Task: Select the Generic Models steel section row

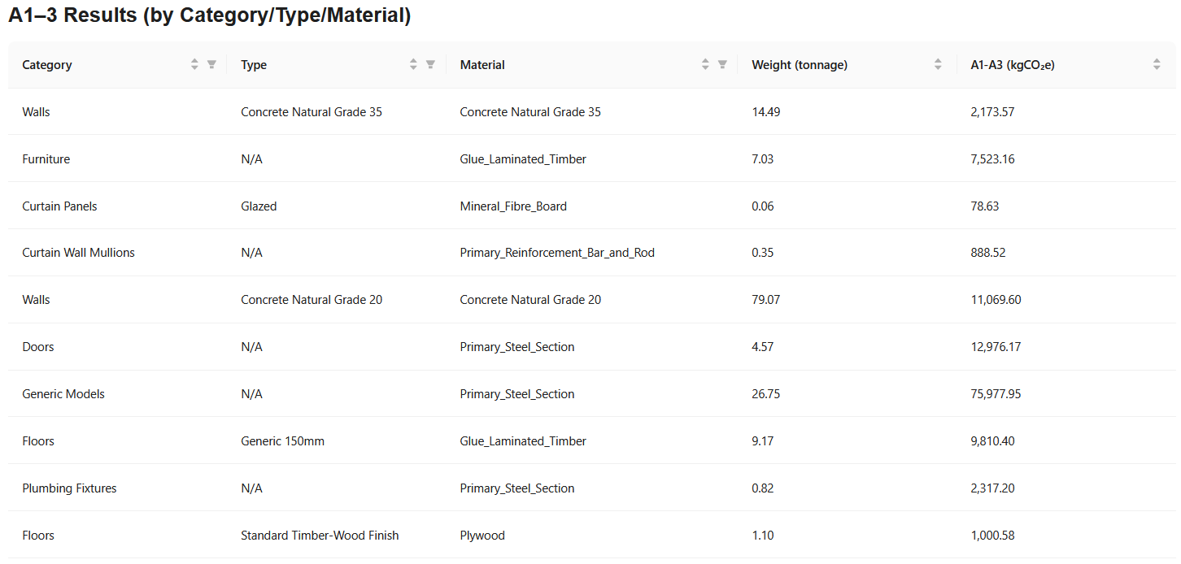Action: point(325,393)
